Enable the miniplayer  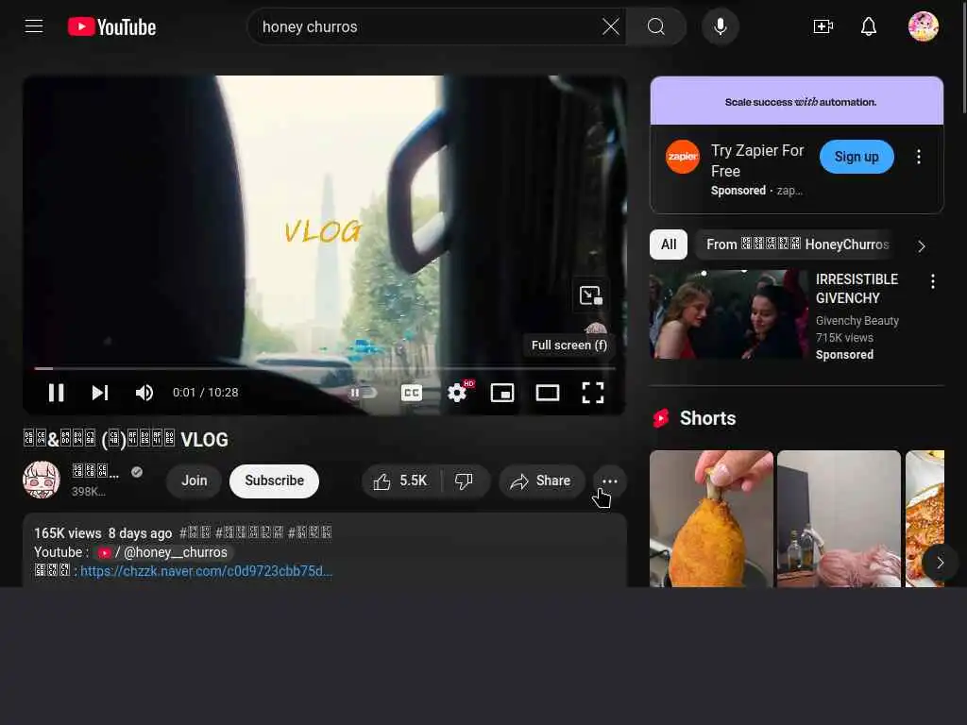click(502, 393)
